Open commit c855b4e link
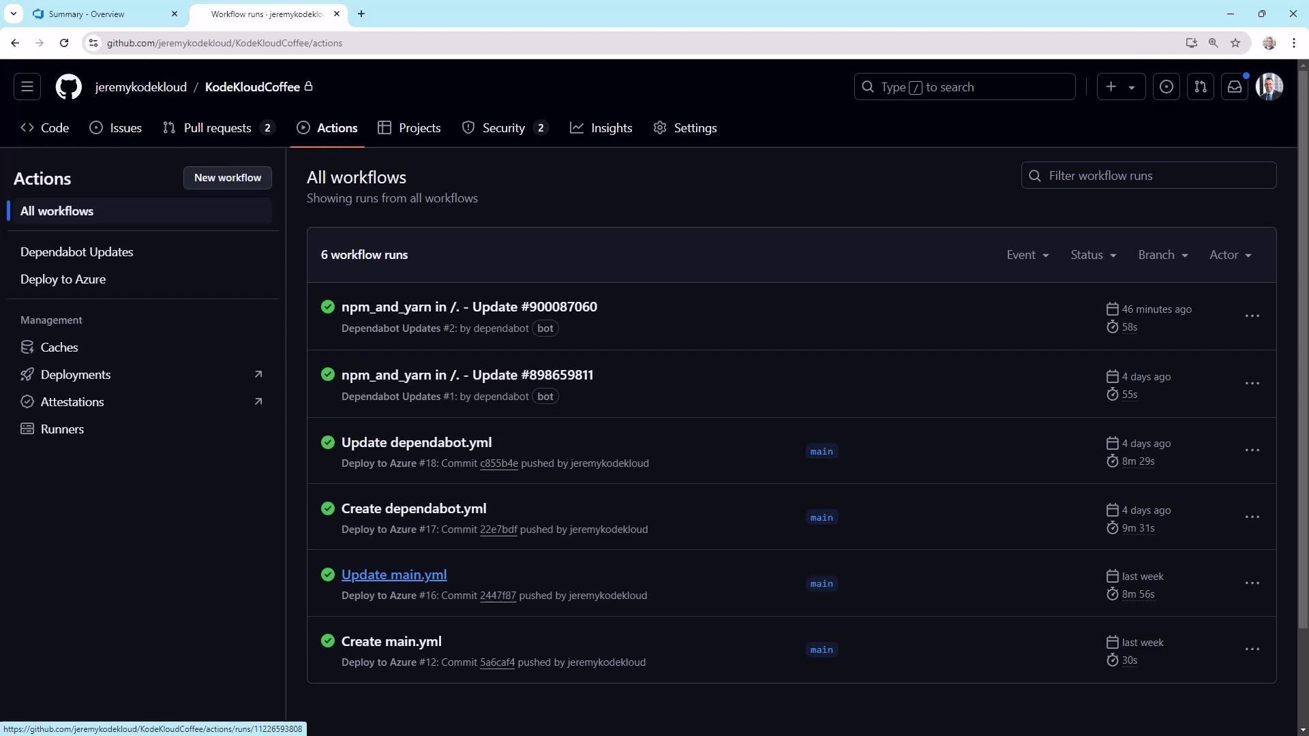This screenshot has width=1309, height=736. [499, 463]
